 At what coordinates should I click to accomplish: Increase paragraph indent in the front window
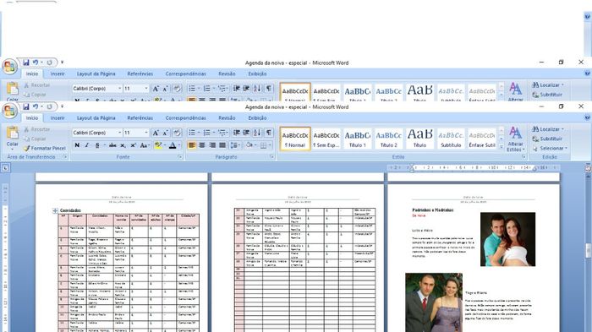[x=246, y=133]
